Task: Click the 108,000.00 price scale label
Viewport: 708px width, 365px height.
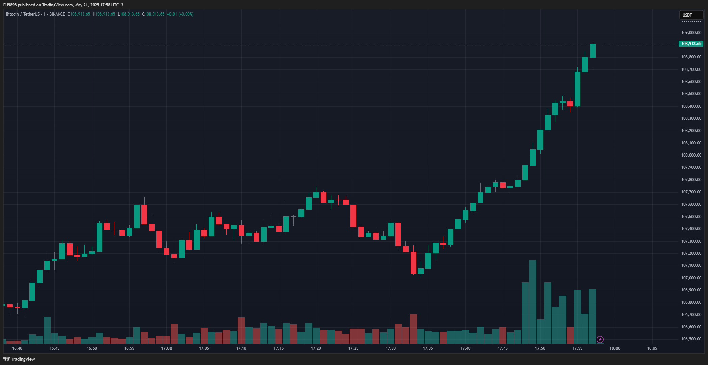Action: click(691, 155)
